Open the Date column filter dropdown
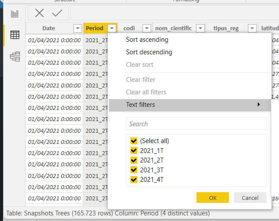This screenshot has width=279, height=221. click(x=78, y=28)
